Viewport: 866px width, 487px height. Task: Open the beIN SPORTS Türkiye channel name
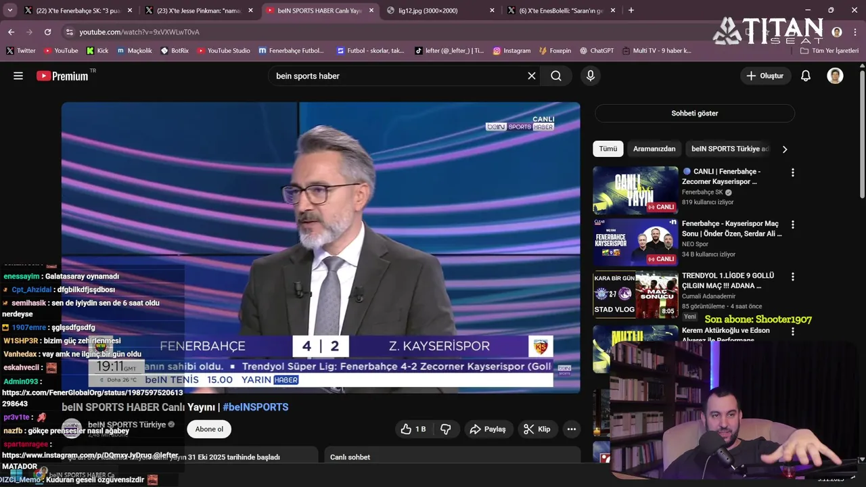pos(127,425)
